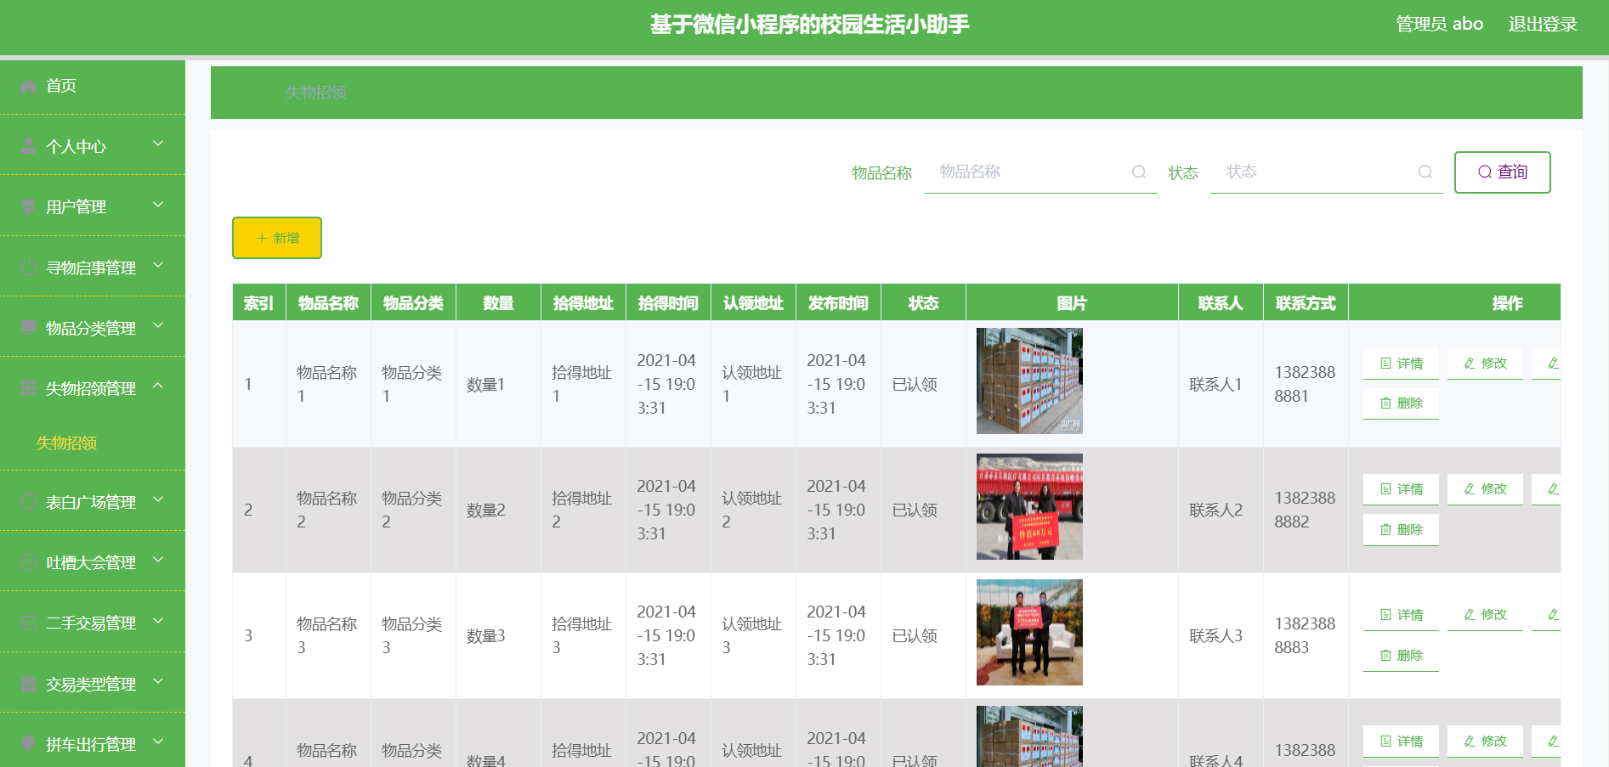Click the 状态 column header
Screen dimensions: 1609x767
923,303
